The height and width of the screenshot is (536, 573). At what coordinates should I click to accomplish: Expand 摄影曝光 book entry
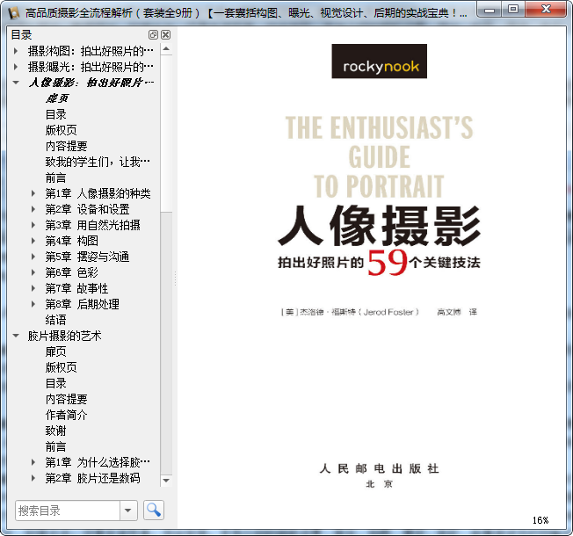click(x=16, y=67)
